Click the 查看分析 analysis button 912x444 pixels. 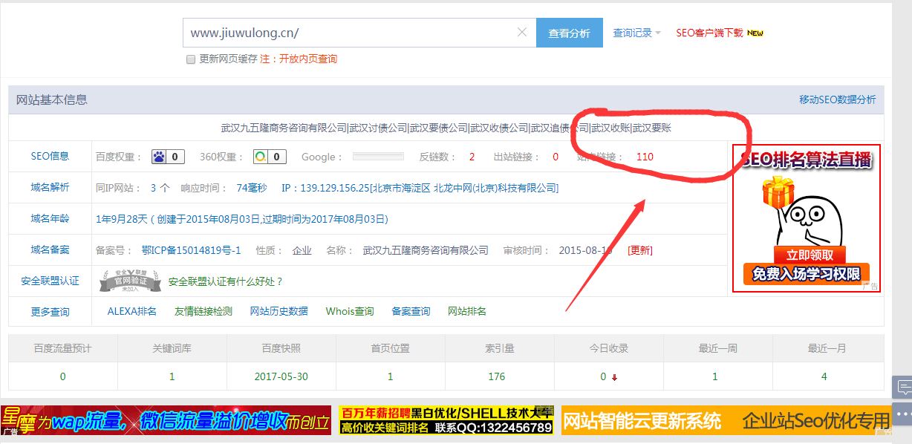coord(569,33)
